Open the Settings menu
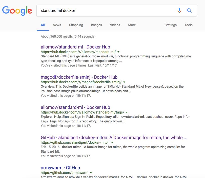The image size is (205, 178). point(171,25)
